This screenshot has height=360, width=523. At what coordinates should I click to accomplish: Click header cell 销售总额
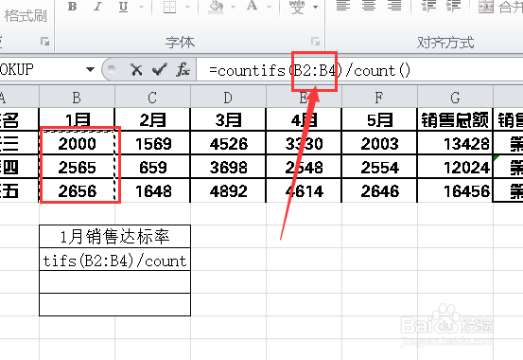[455, 119]
